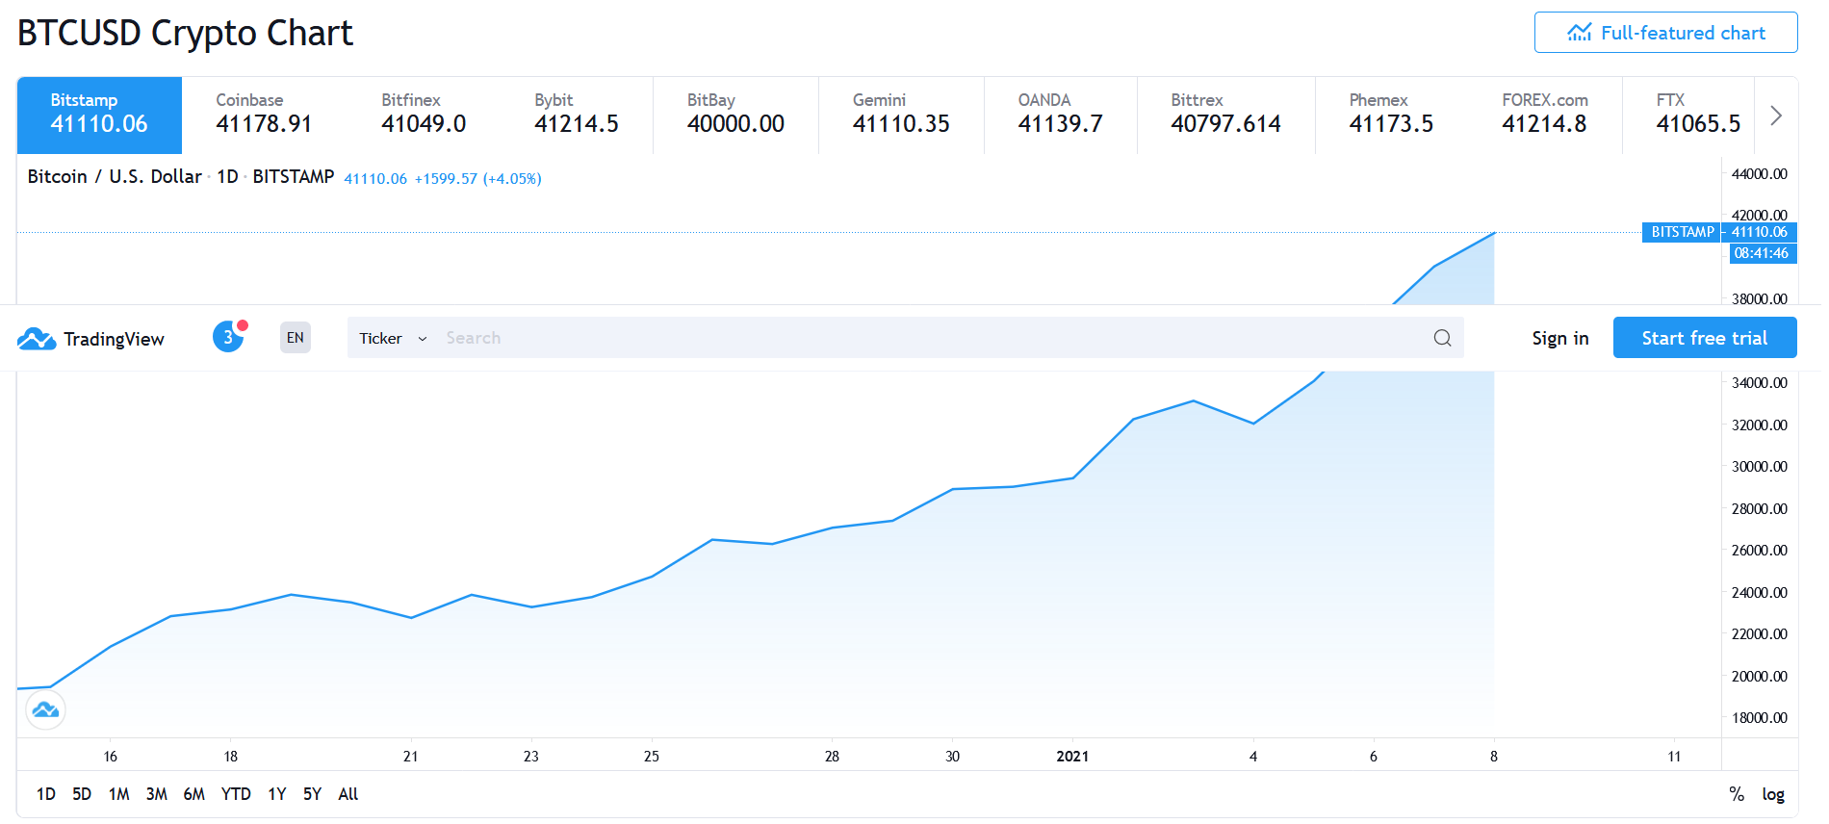Viewport: 1829px width, 824px height.
Task: Set chart range to 1D
Action: tap(46, 794)
